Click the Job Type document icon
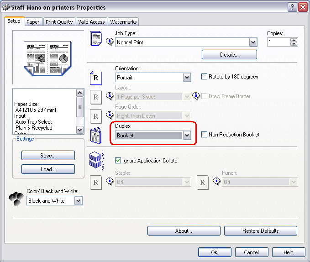This screenshot has width=310, height=262. pos(95,37)
